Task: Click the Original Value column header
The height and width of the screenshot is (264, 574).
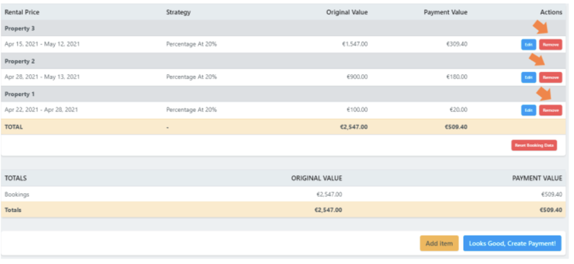Action: 347,12
